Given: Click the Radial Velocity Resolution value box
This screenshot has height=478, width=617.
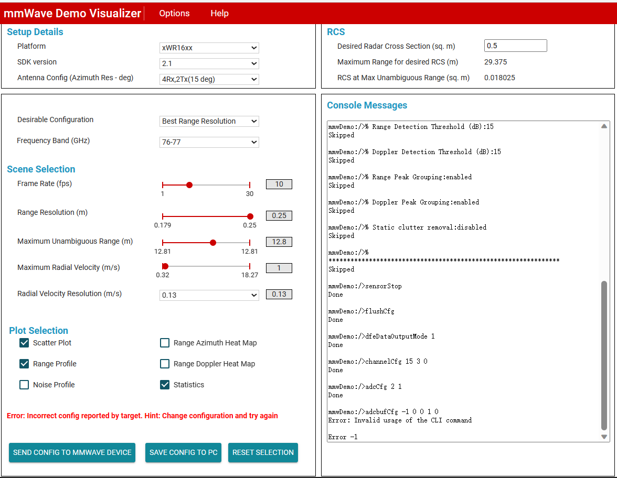Looking at the screenshot, I should pyautogui.click(x=279, y=294).
